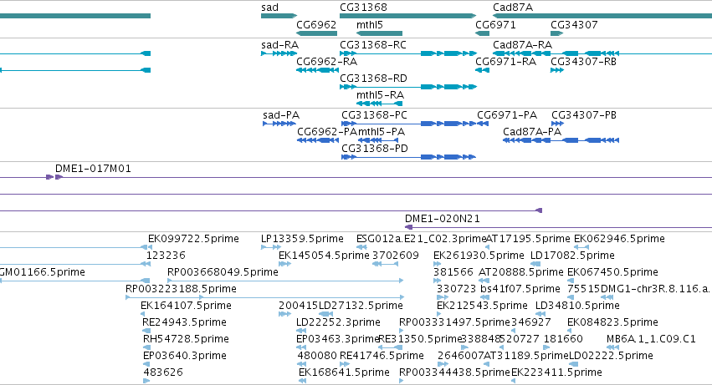
Task: Click EST AT20888.5prime
Action: click(485, 281)
